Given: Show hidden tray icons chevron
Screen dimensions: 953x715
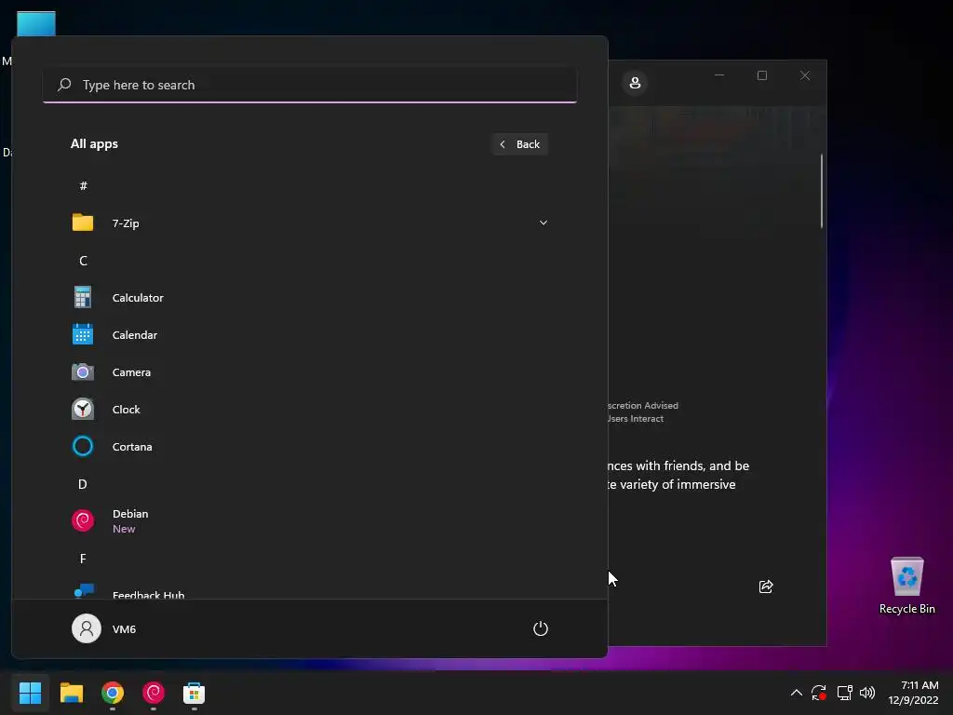Looking at the screenshot, I should coord(797,693).
